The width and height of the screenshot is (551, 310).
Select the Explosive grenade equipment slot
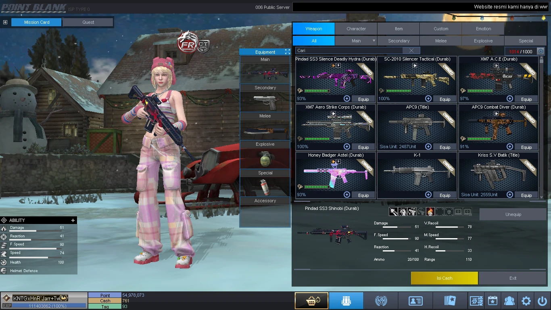click(x=265, y=158)
